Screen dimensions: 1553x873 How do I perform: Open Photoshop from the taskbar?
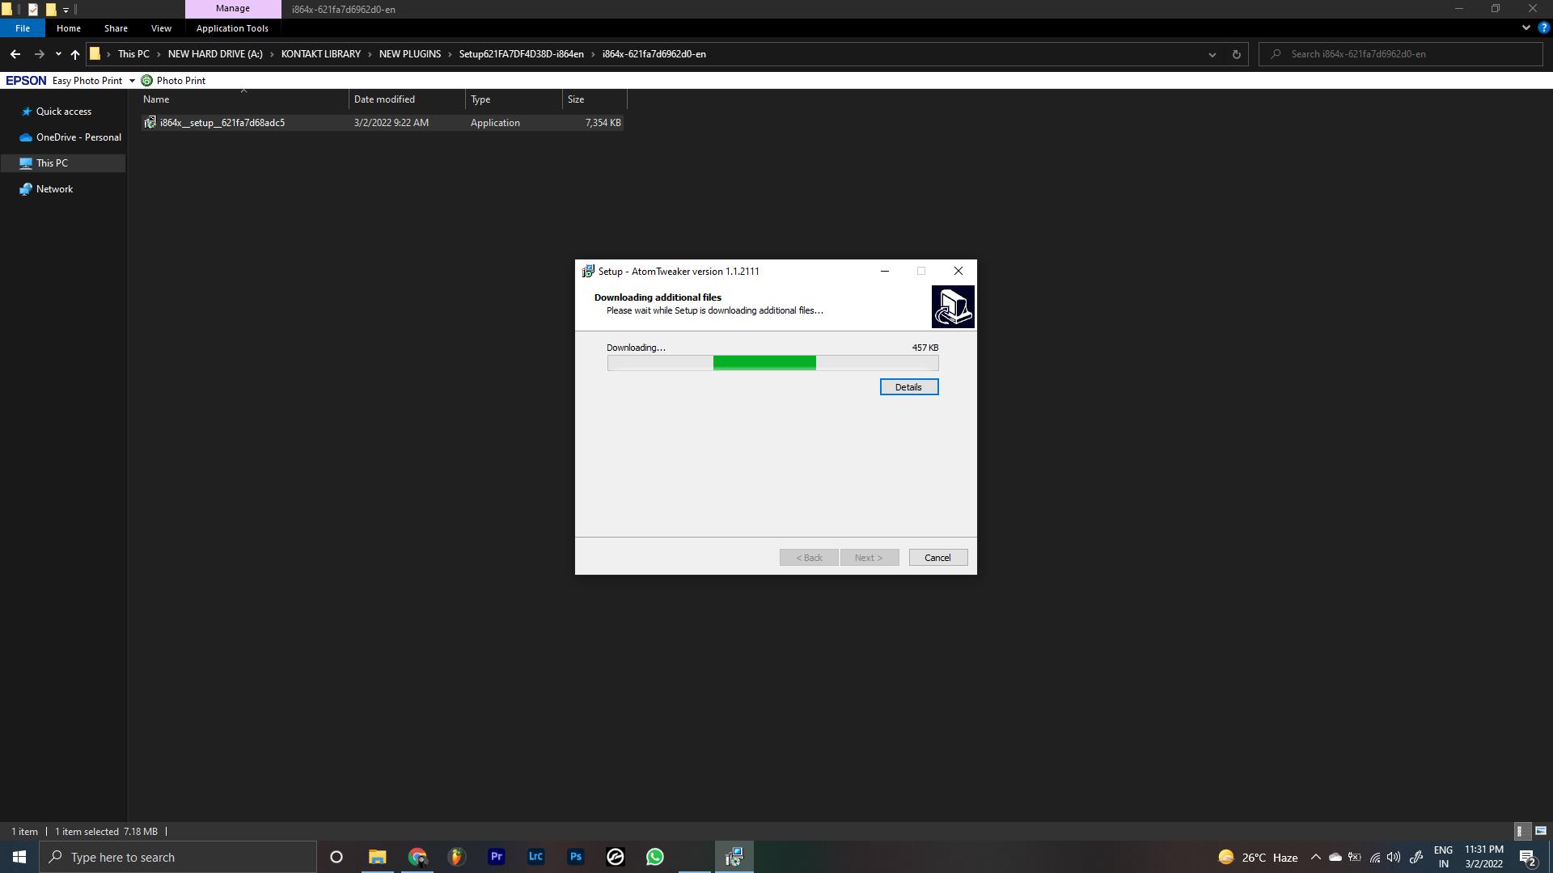tap(575, 857)
